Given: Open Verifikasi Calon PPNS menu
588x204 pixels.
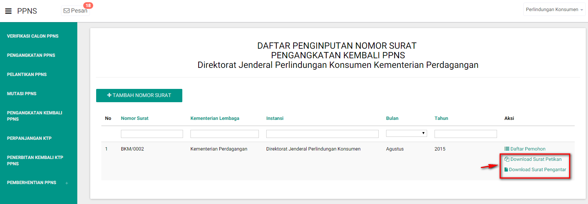Looking at the screenshot, I should 33,36.
